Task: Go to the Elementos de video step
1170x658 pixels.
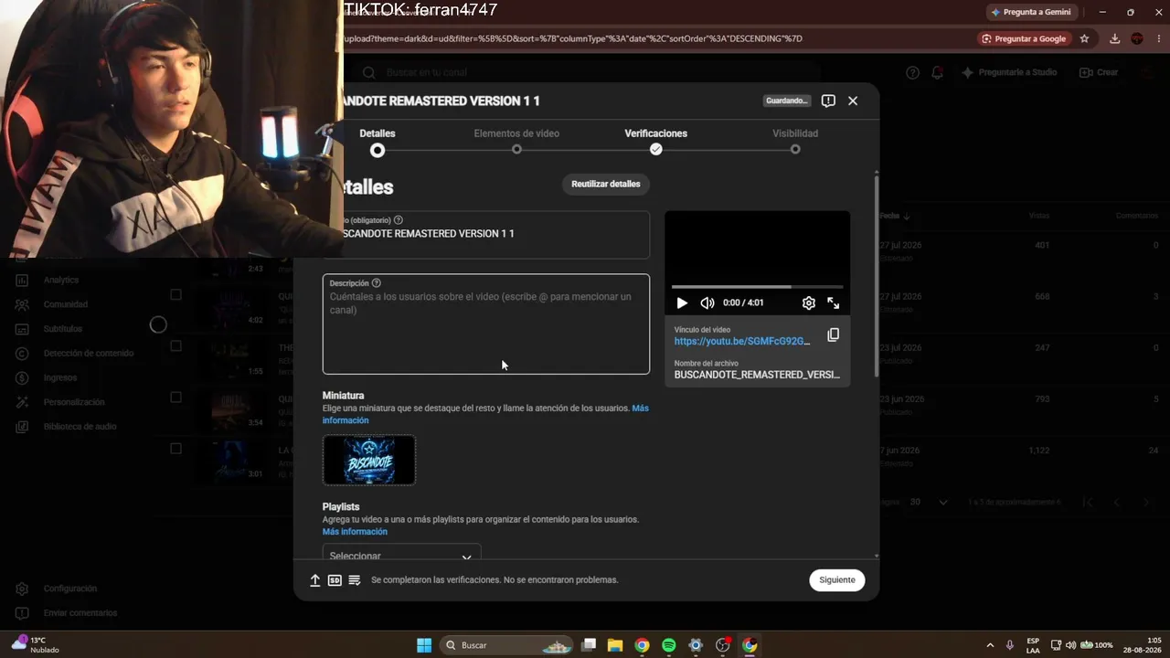Action: tap(516, 142)
